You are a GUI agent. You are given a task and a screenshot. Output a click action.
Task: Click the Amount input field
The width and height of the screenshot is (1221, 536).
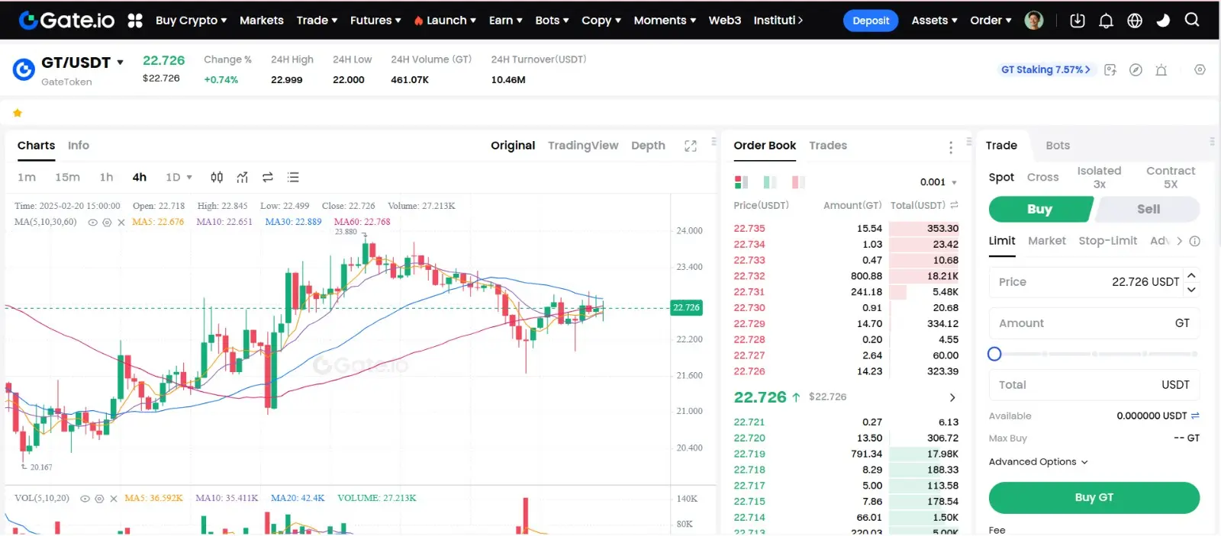[x=1094, y=323]
